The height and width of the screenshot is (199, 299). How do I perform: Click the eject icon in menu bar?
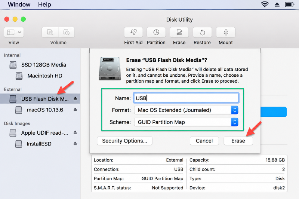click(277, 4)
